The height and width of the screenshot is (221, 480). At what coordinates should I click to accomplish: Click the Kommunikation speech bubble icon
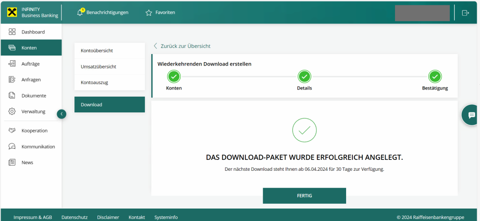click(12, 146)
